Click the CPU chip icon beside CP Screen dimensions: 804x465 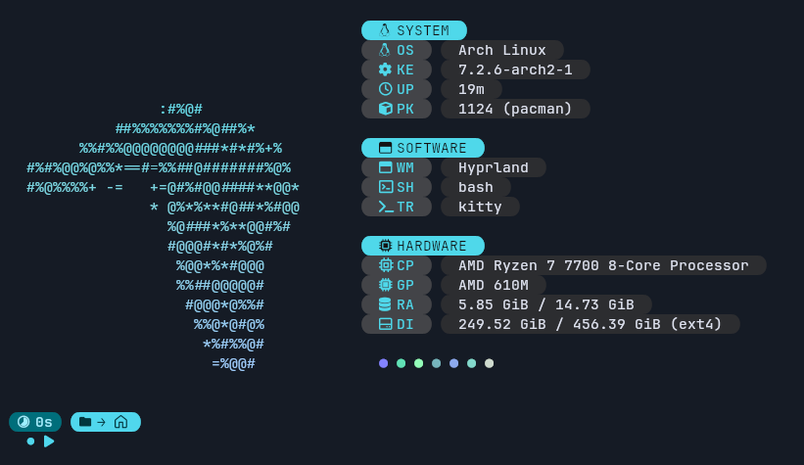[385, 265]
